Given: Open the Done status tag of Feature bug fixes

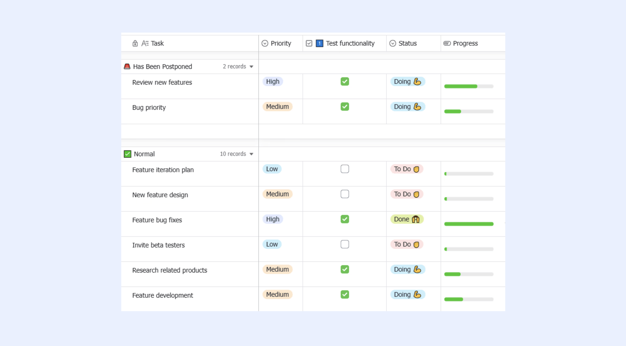Looking at the screenshot, I should [x=407, y=219].
